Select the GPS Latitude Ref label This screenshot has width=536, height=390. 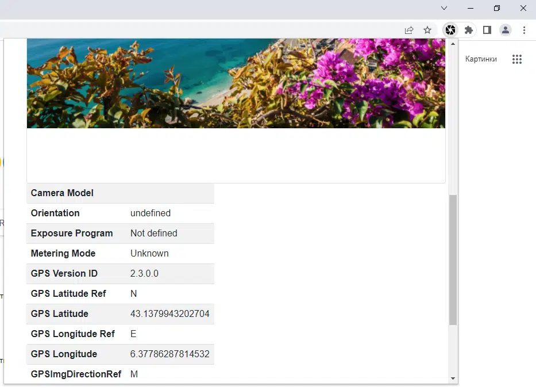tap(68, 294)
